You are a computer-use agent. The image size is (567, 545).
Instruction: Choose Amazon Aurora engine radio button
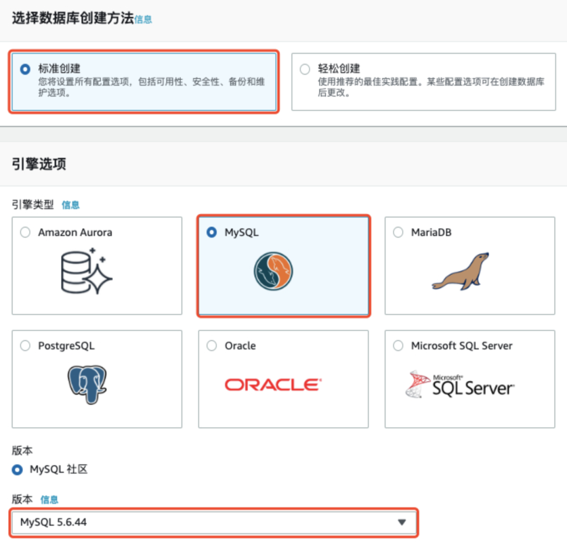pos(25,232)
